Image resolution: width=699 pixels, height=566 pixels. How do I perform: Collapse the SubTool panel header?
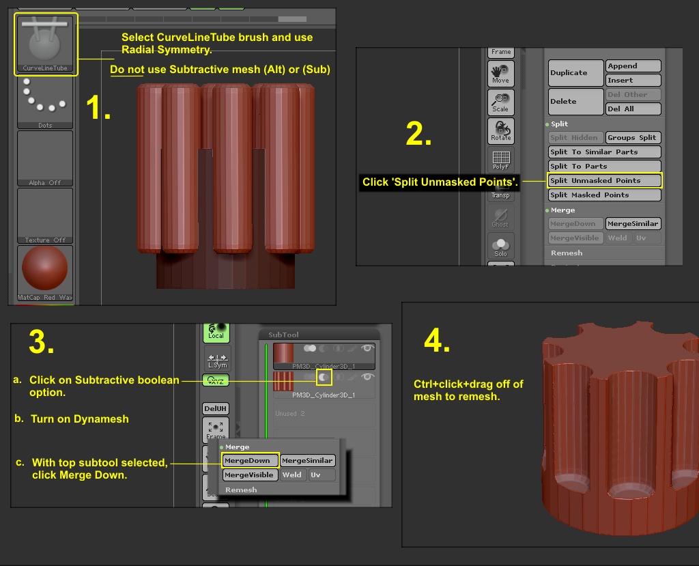(283, 335)
